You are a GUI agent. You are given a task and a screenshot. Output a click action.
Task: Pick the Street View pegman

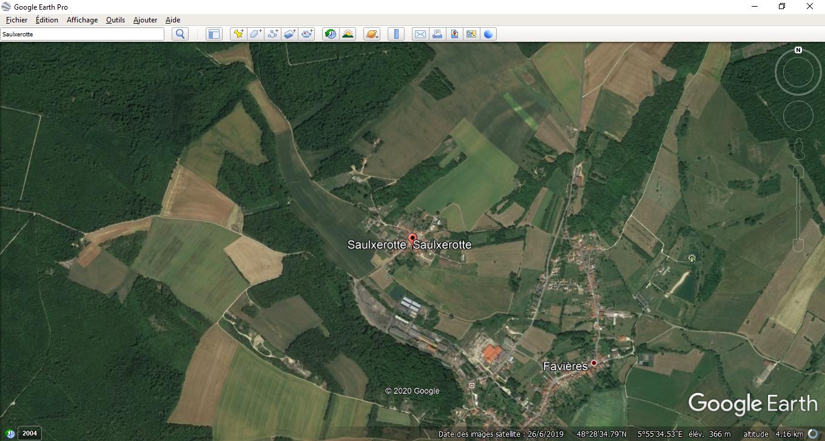click(x=798, y=148)
